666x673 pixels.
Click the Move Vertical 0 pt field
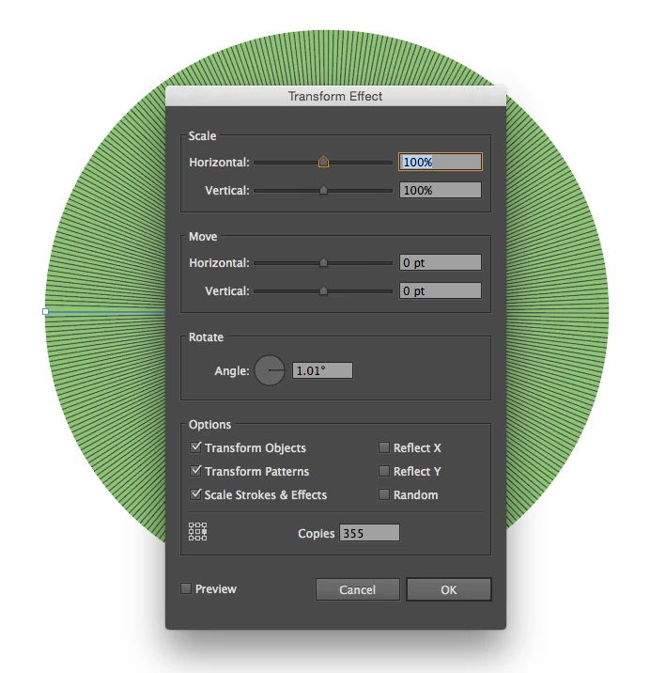(441, 290)
